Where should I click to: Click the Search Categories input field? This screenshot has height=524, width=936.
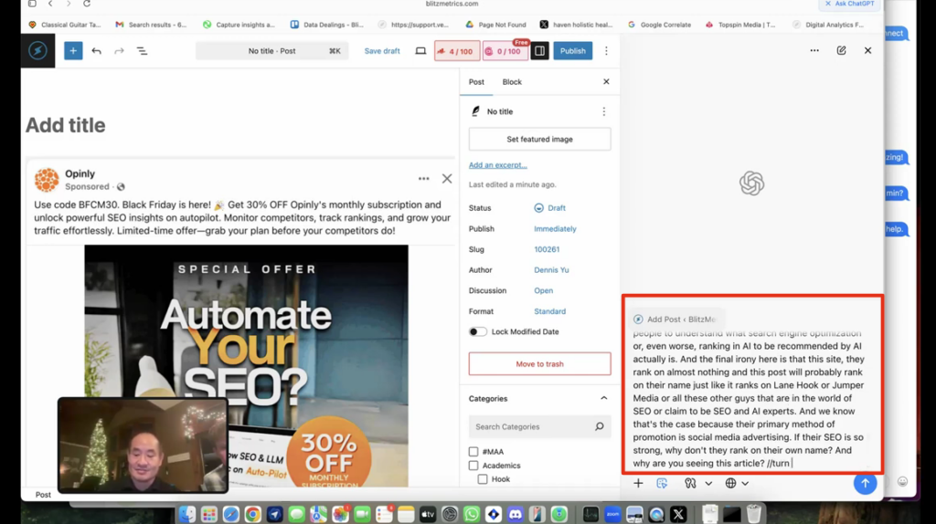click(x=532, y=426)
